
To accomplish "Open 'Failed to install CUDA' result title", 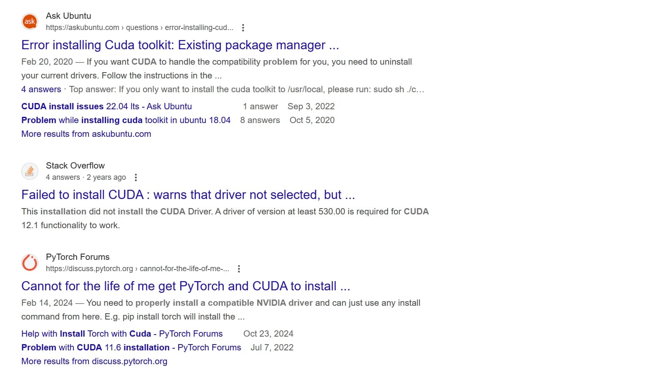I will pos(188,195).
